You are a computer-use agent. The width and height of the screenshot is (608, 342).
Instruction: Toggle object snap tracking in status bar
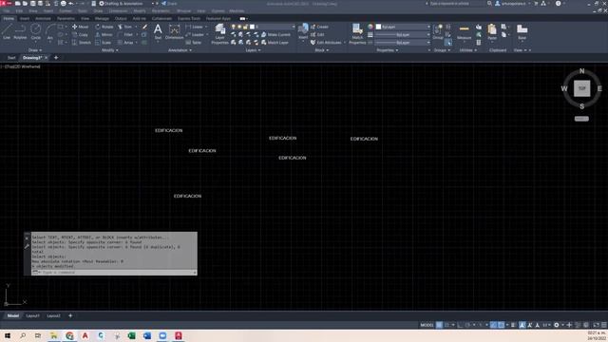pos(493,325)
